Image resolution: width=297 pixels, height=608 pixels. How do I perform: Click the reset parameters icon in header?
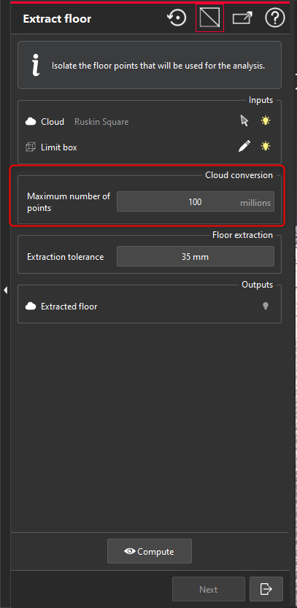click(x=177, y=18)
